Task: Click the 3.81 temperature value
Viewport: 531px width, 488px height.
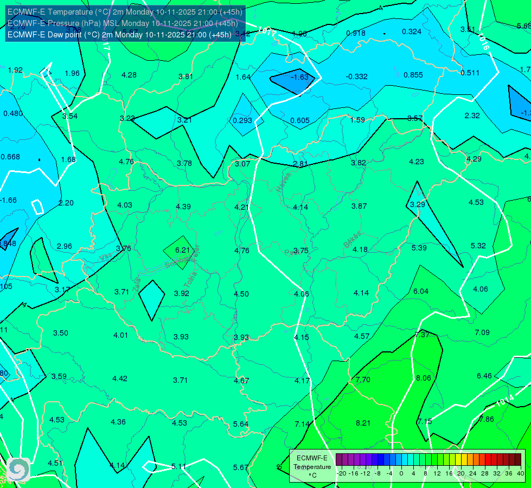Action: coord(185,76)
